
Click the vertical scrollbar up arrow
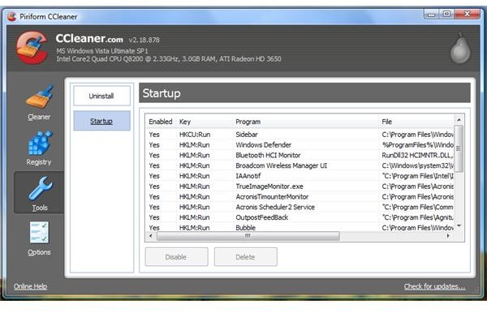pyautogui.click(x=459, y=120)
